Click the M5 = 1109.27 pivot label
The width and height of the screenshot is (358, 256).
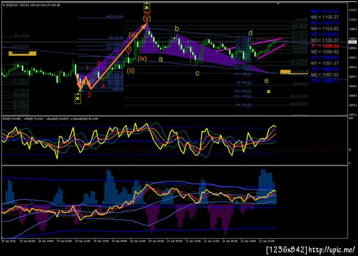325,17
